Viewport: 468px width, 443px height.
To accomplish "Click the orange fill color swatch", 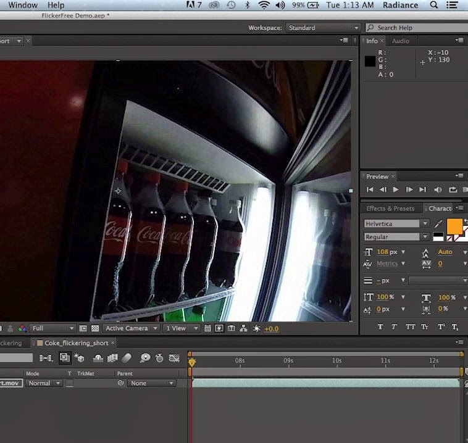I will pyautogui.click(x=454, y=226).
